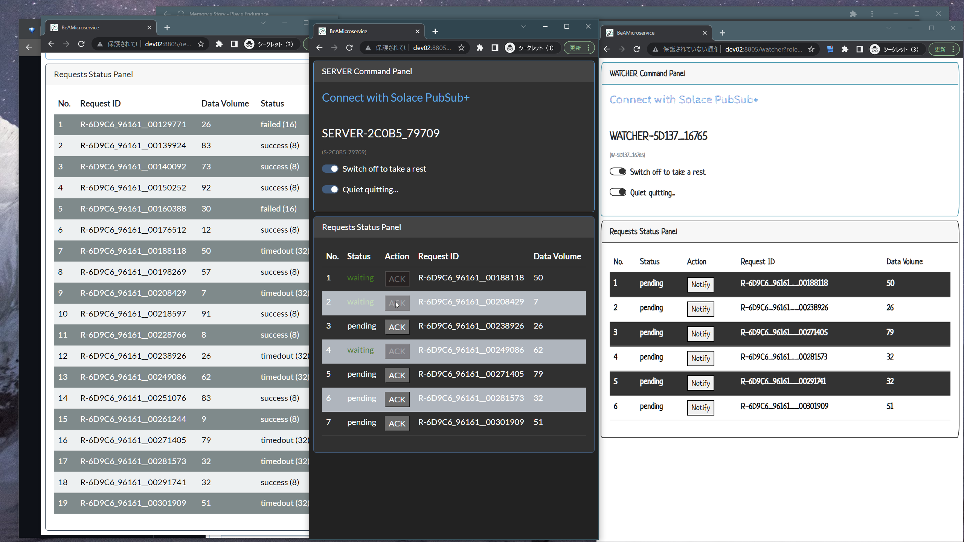This screenshot has width=964, height=542.
Task: Reload the SERVER Command Panel page
Action: click(x=349, y=47)
